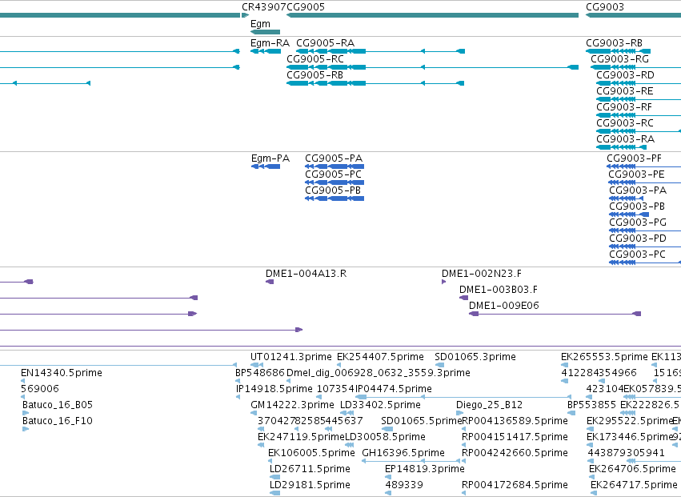Click the CG9003-PB protein label
681x497 pixels.
(637, 206)
